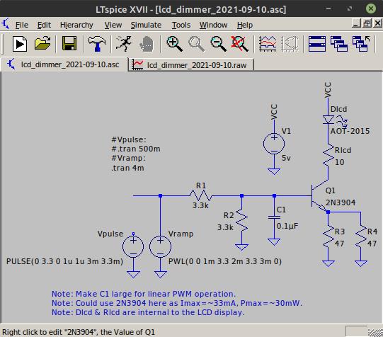This screenshot has width=383, height=337.
Task: Open the Window menu
Action: (214, 25)
